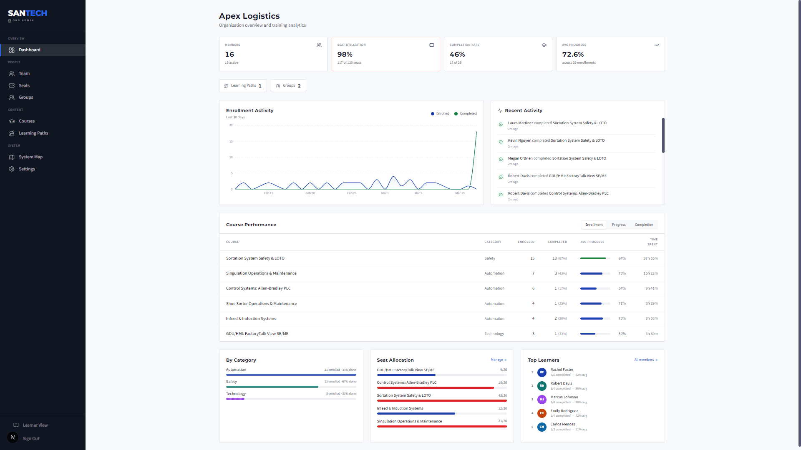Viewport: 801px width, 450px height.
Task: Navigate to Courses in sidebar
Action: pyautogui.click(x=43, y=121)
